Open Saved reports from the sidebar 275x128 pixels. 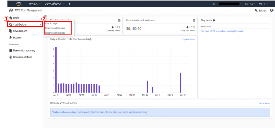click(x=18, y=31)
